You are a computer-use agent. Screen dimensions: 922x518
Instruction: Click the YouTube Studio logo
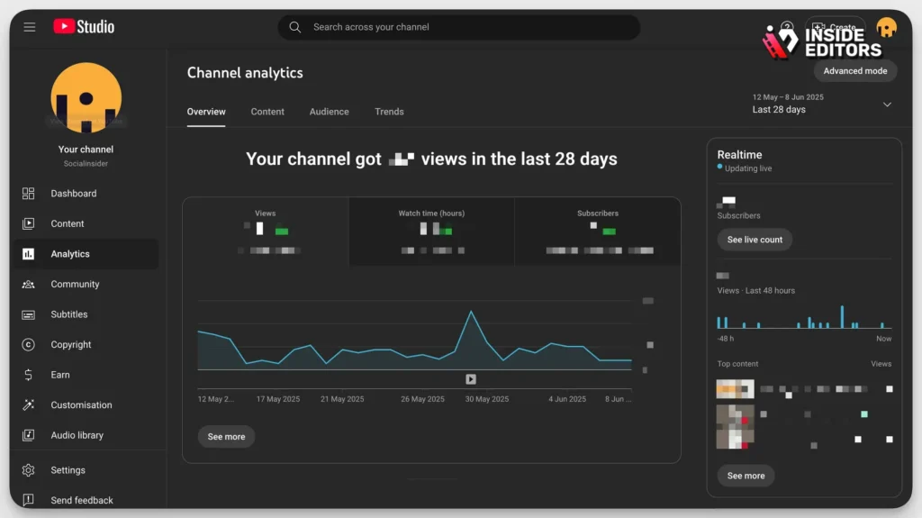(x=84, y=26)
